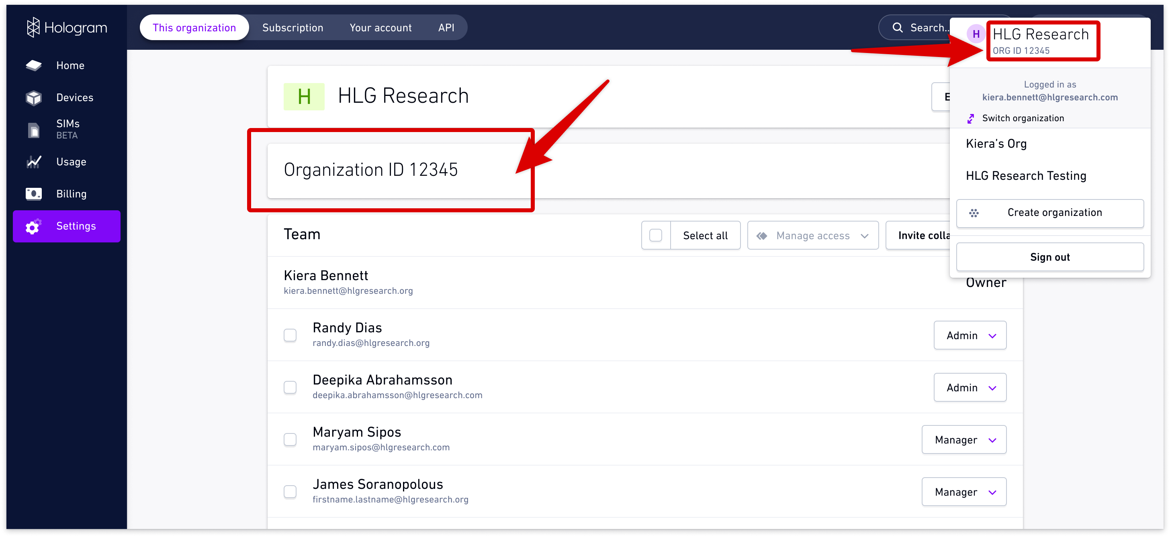Open the API tab
Viewport: 1170px width, 537px height.
(x=446, y=27)
